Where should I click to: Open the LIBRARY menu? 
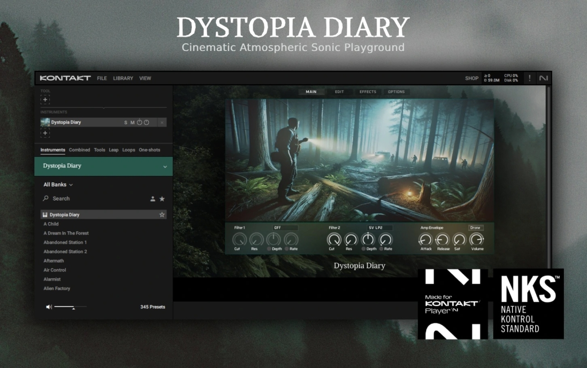click(123, 78)
